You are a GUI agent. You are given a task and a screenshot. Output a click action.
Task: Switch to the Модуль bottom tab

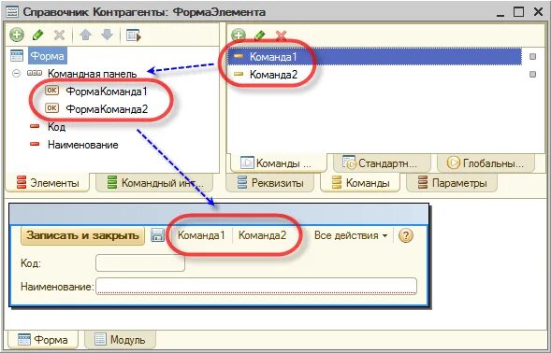click(120, 339)
